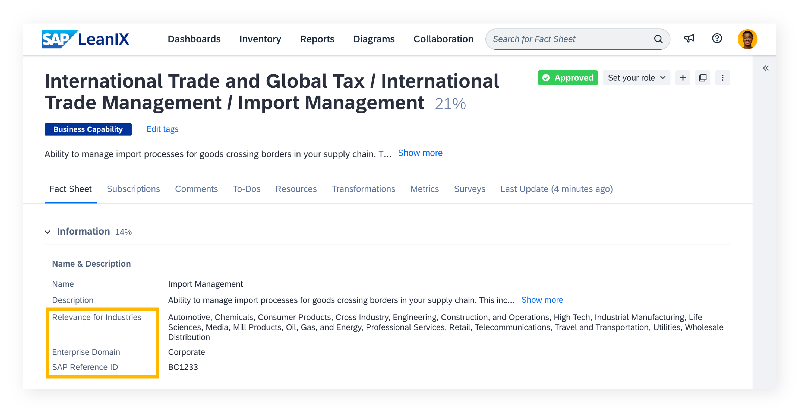
Task: Open the Set your role dropdown
Action: (636, 78)
